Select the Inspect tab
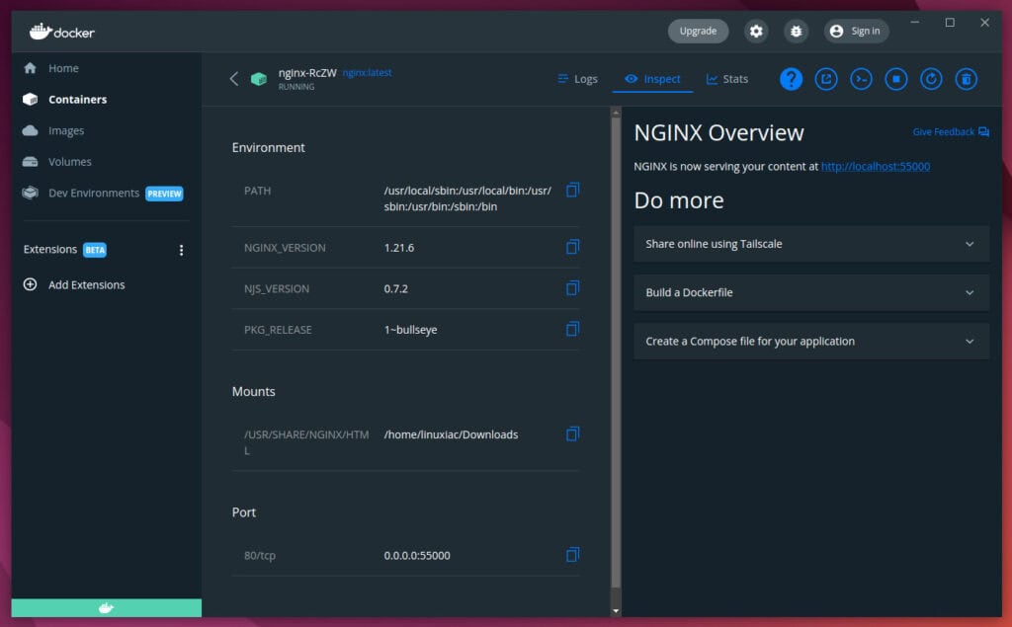 [x=652, y=79]
